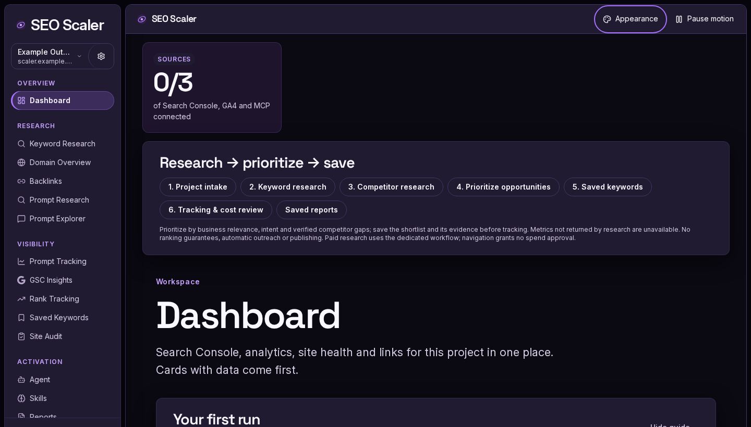
Task: Open 2. Keyword research step
Action: (x=288, y=187)
